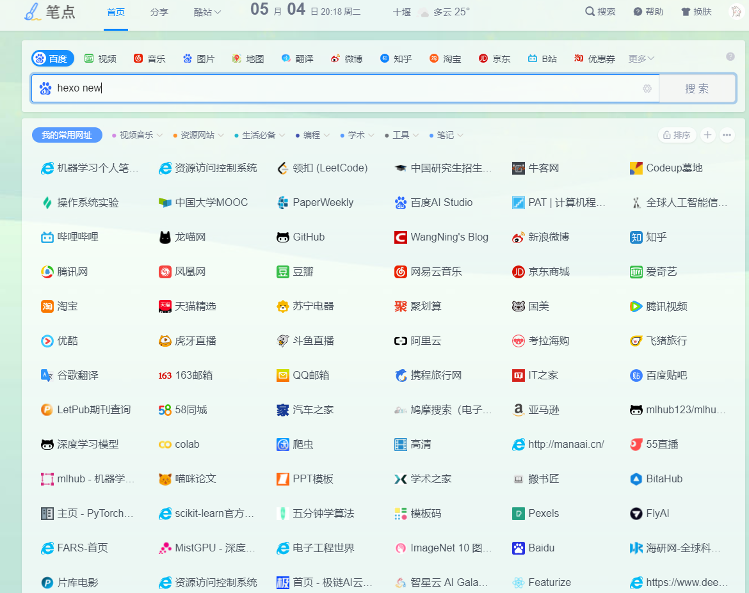Screen dimensions: 749x593
Task: Open the WangNing's Blog link
Action: click(441, 237)
